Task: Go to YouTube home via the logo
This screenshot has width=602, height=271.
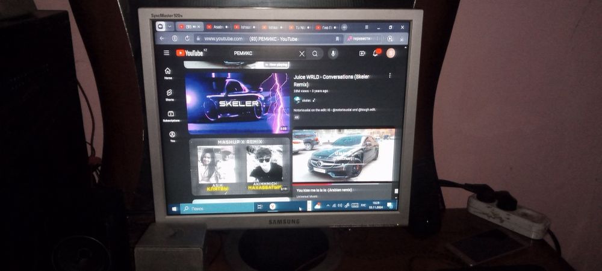Action: 190,53
